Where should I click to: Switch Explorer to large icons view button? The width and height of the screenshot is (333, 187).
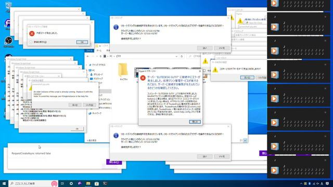(x=245, y=140)
